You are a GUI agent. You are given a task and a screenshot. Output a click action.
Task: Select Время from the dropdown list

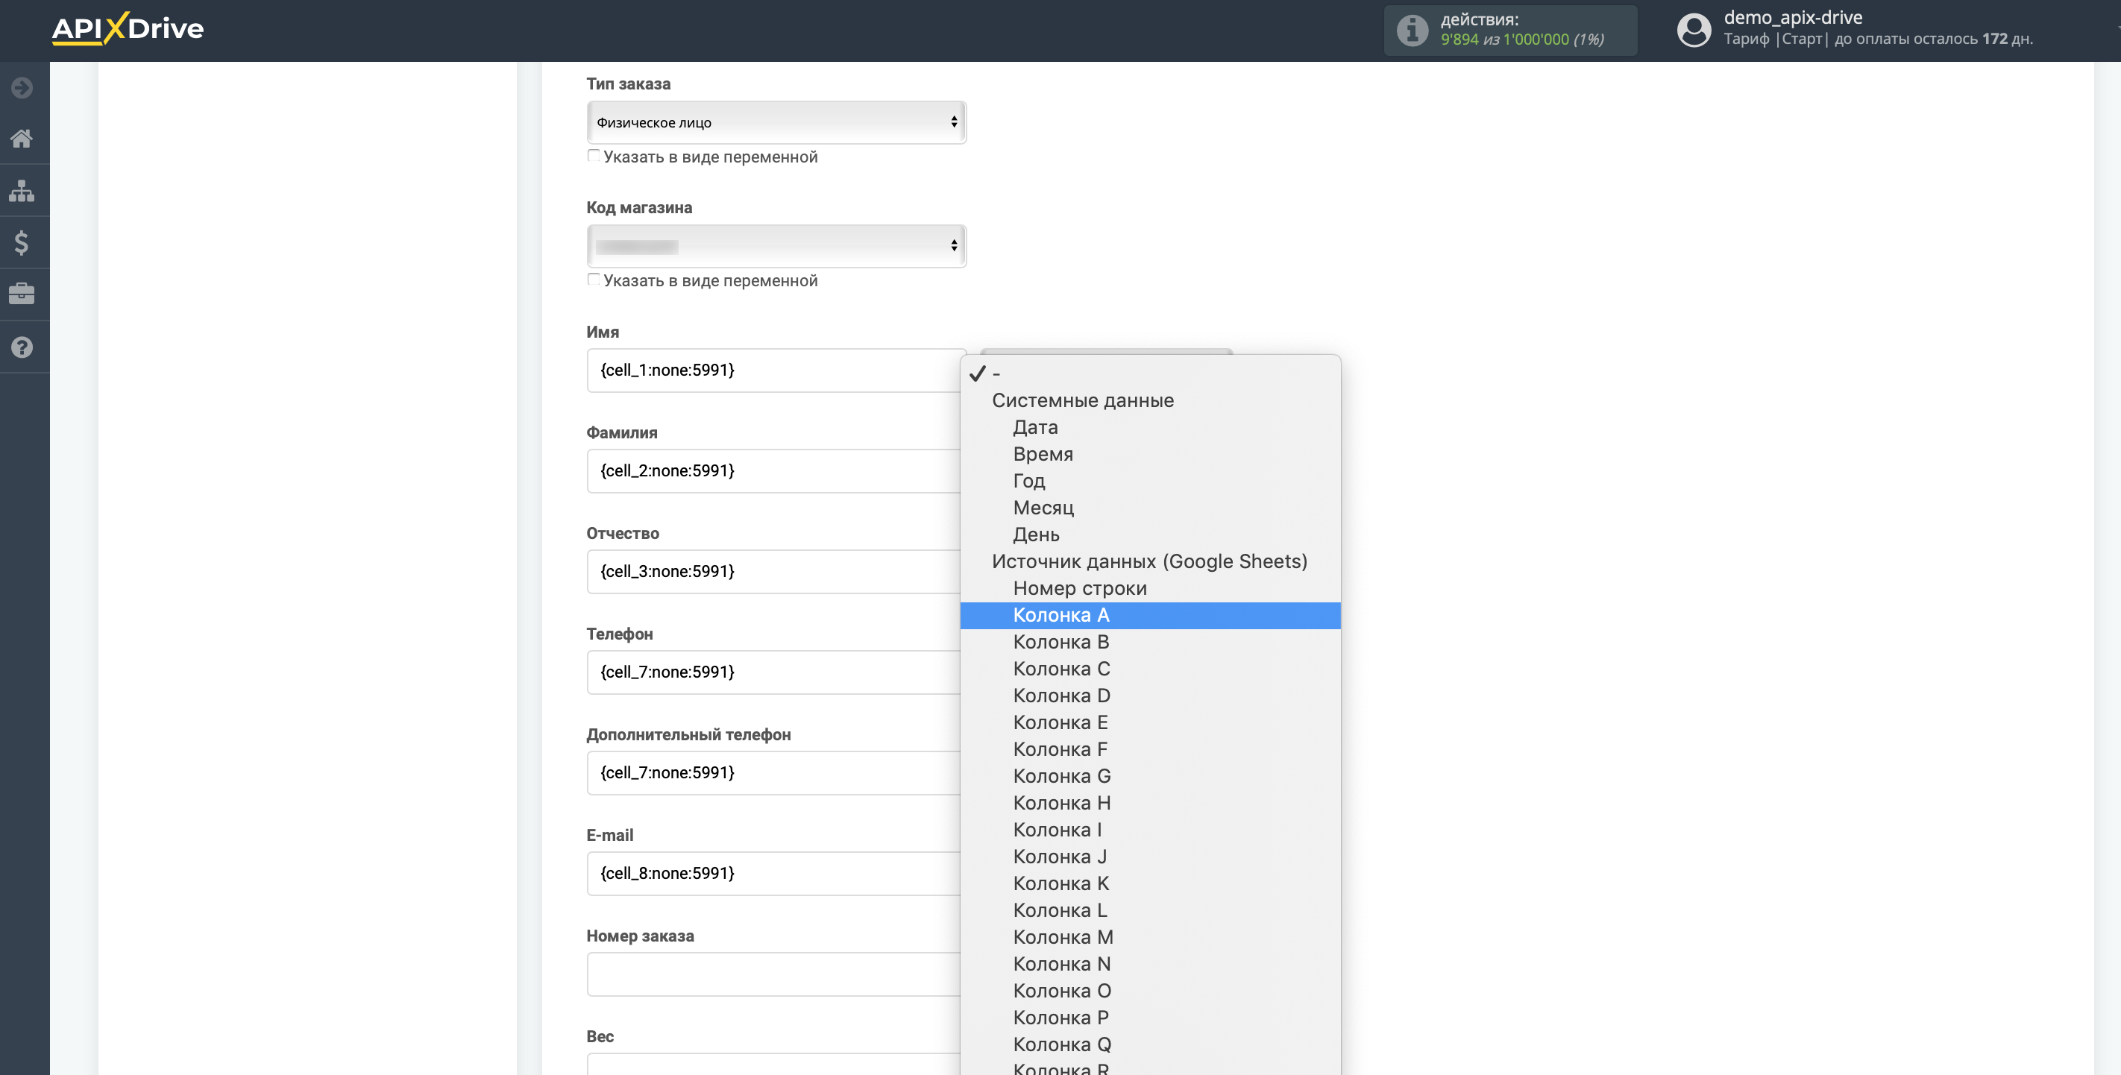1150,454
